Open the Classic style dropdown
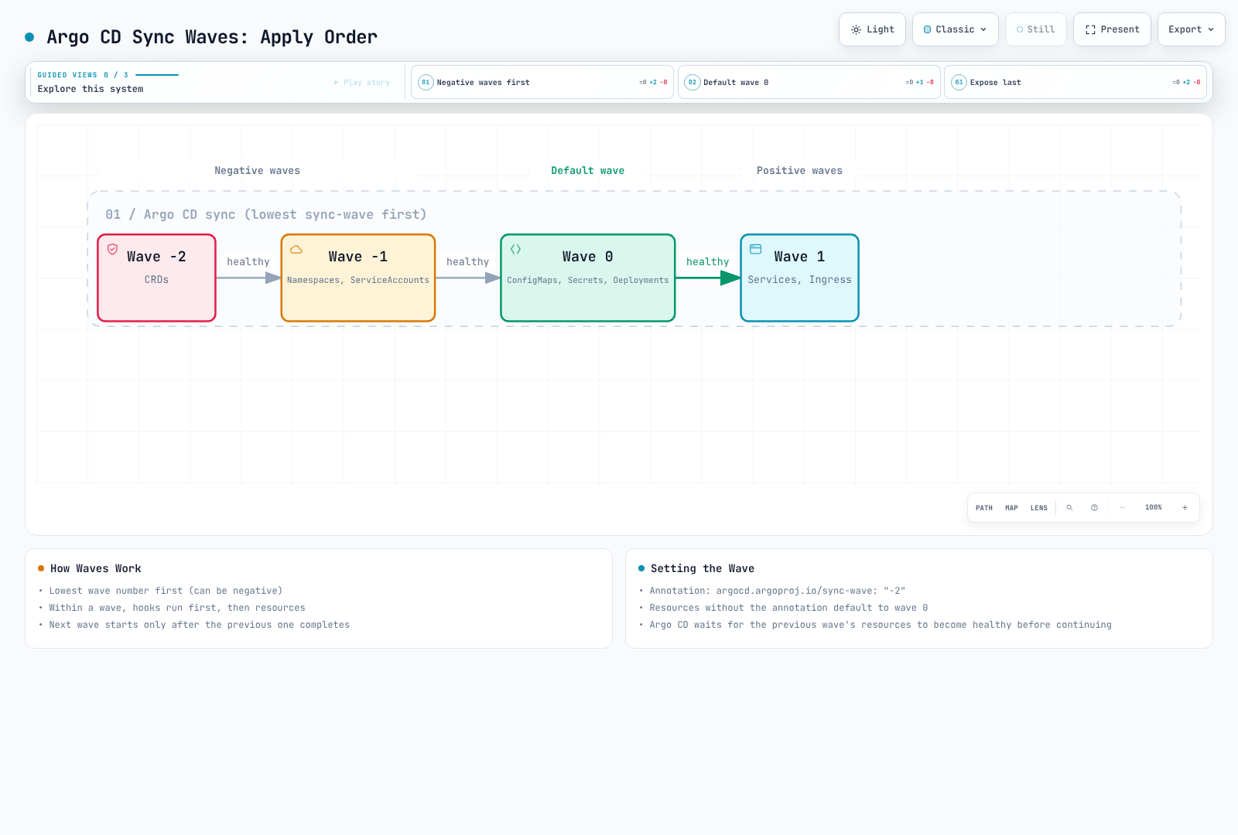1238x835 pixels. 956,29
